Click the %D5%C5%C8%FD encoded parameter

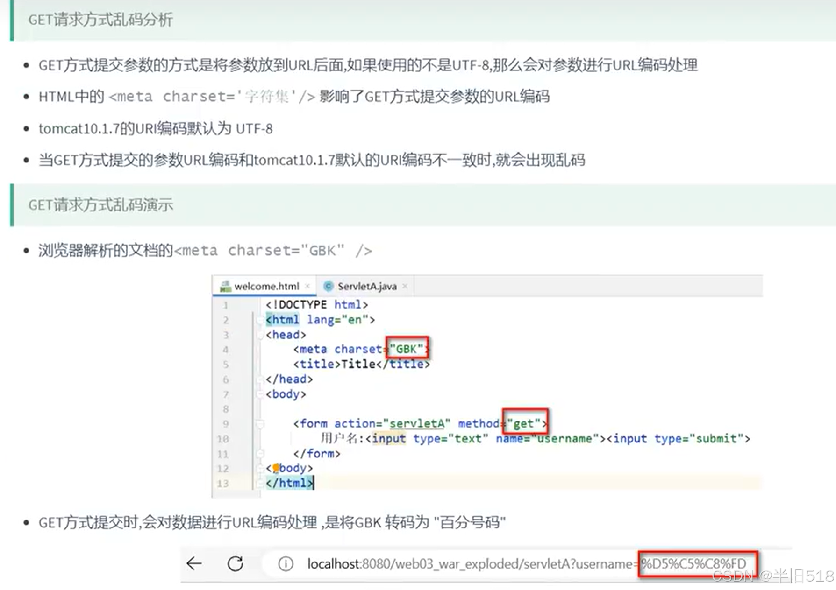coord(693,564)
